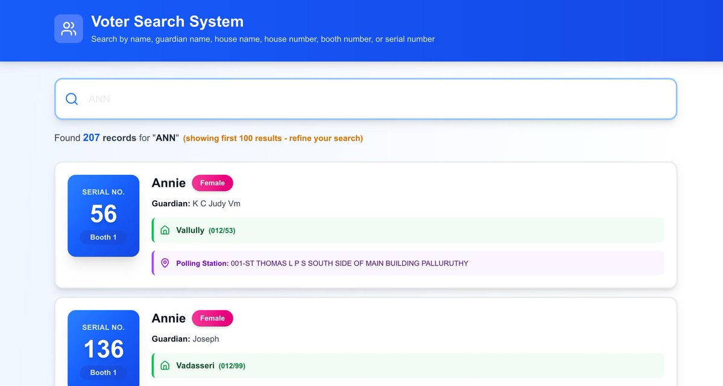Click the Booth 1 badge under serial 136
723x386 pixels.
(103, 372)
